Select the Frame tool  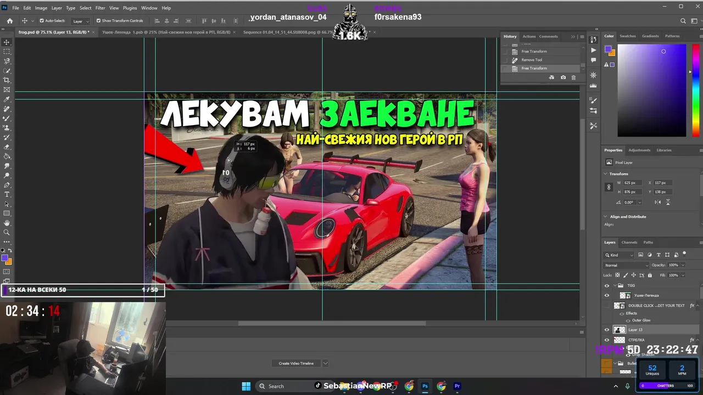pyautogui.click(x=7, y=89)
